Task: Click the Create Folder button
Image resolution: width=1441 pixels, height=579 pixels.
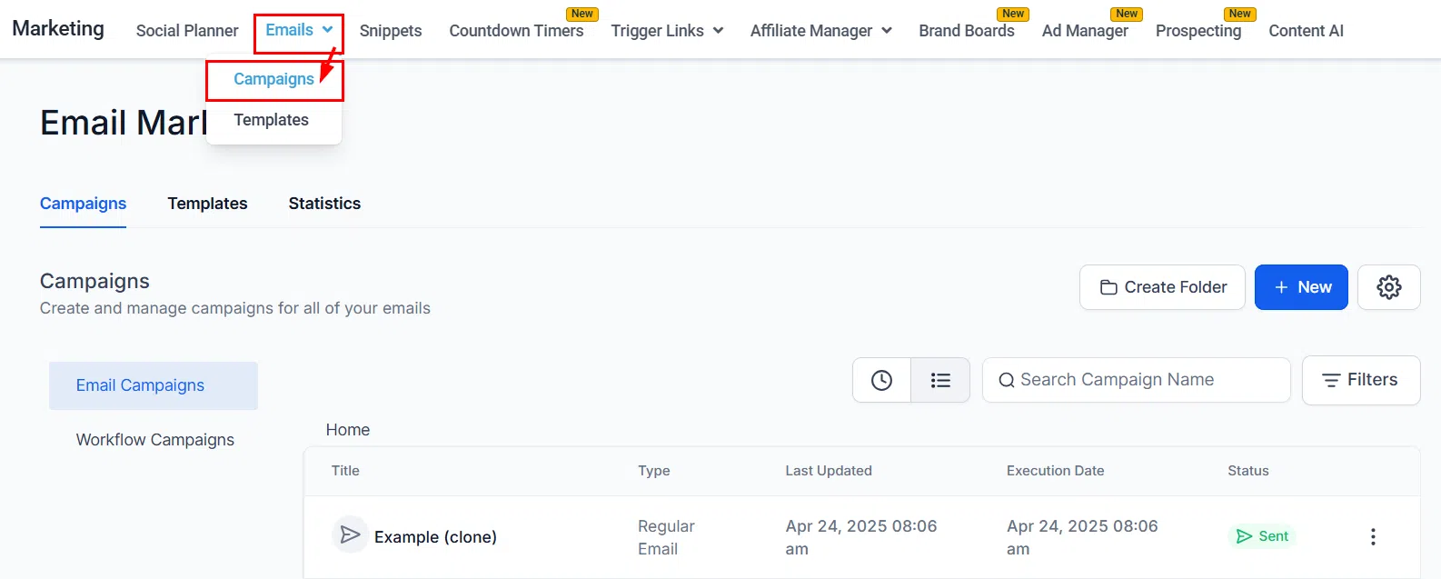Action: click(x=1162, y=287)
